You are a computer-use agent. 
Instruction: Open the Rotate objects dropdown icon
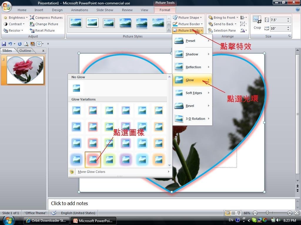[x=244, y=30]
